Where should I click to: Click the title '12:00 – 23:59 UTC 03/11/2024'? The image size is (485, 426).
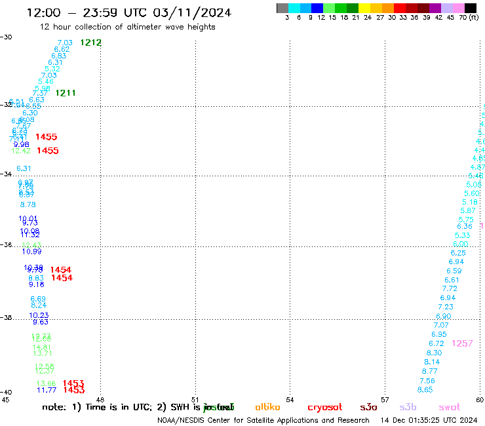[129, 12]
